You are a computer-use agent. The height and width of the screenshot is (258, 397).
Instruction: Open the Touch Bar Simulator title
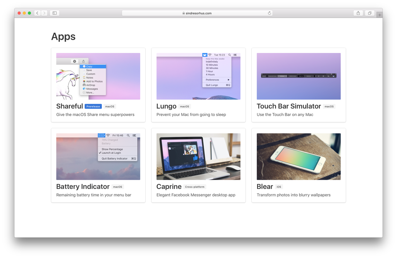click(289, 106)
